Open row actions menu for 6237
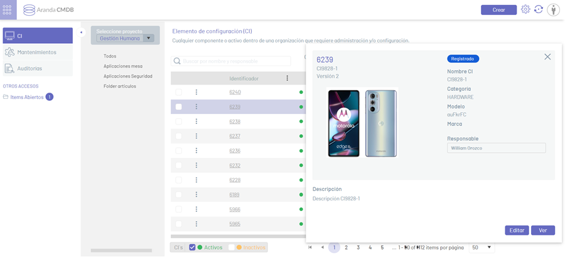 point(196,136)
